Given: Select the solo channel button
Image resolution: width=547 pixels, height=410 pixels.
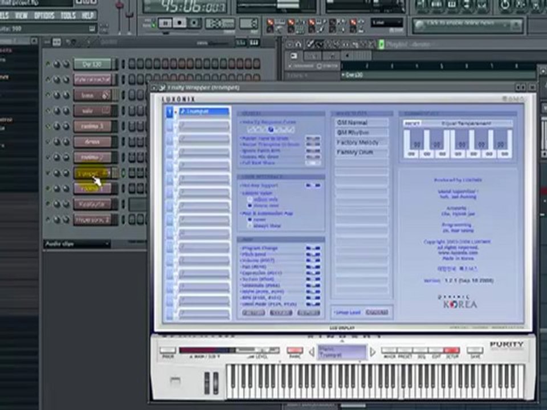Looking at the screenshot, I should click(x=92, y=111).
